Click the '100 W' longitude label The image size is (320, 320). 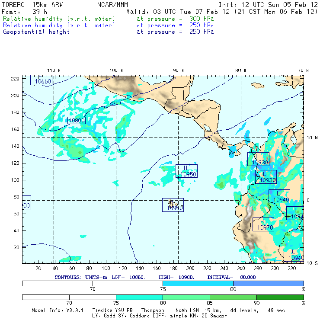116,70
